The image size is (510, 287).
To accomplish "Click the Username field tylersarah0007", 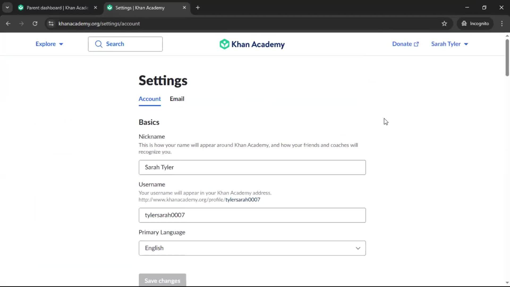I will point(252,215).
